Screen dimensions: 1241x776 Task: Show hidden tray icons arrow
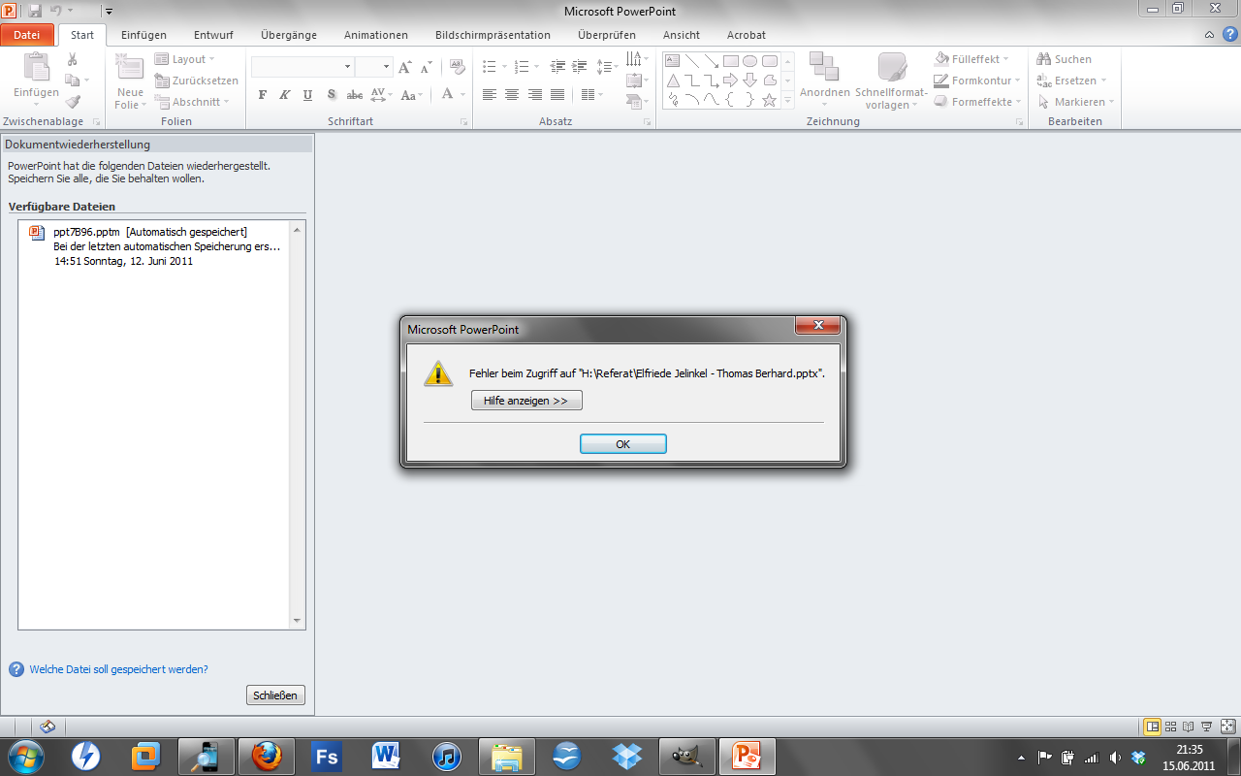coord(1020,757)
